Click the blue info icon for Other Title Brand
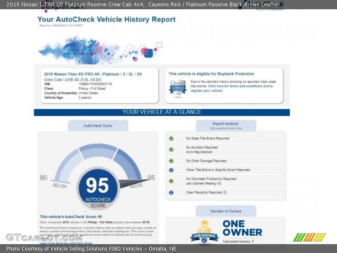The width and height of the screenshot is (337, 253). [x=171, y=170]
